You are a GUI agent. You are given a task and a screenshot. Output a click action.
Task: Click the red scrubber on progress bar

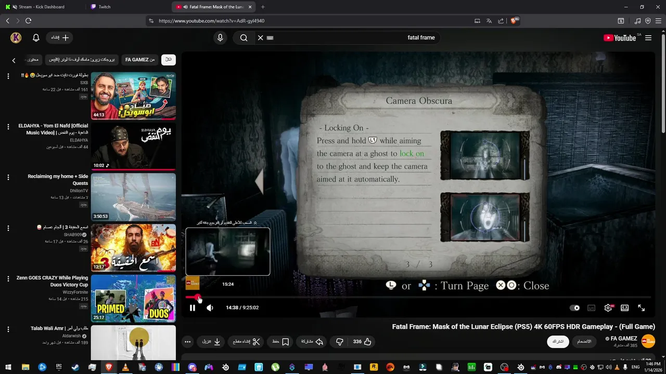198,298
